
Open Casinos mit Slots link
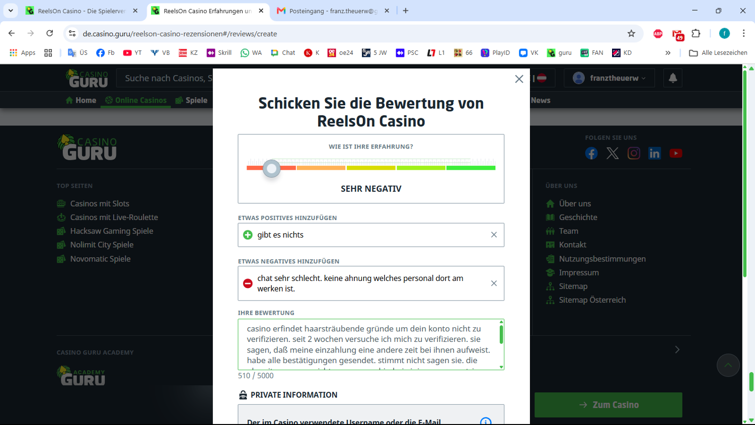100,203
